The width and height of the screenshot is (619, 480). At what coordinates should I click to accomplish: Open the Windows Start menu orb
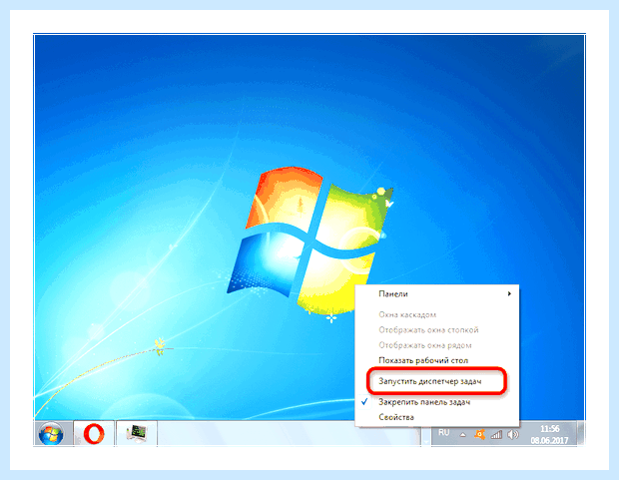coord(51,433)
